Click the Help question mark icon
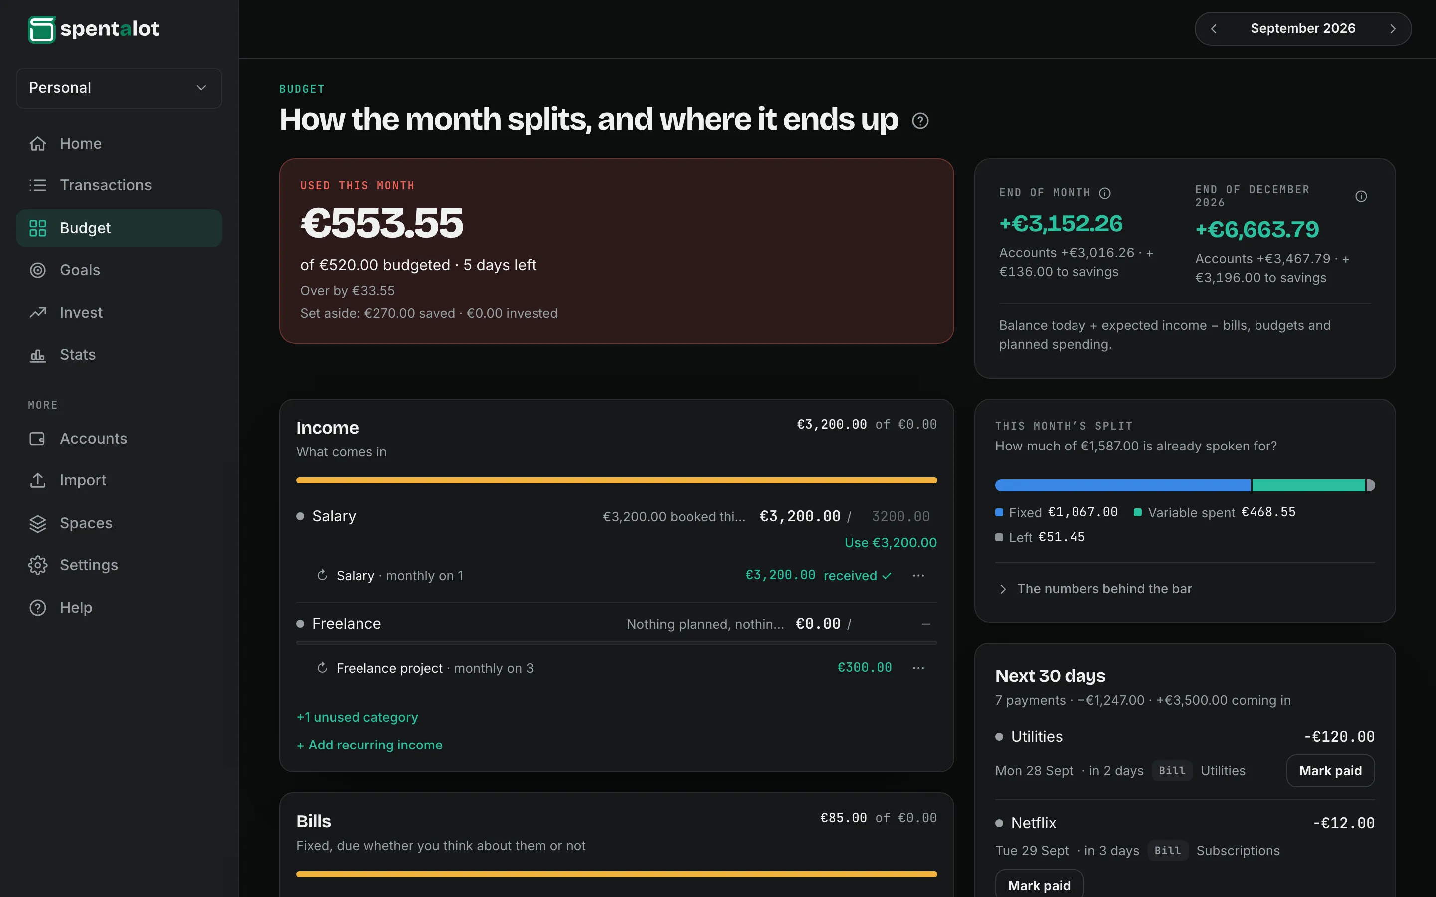Image resolution: width=1436 pixels, height=897 pixels. [x=38, y=607]
